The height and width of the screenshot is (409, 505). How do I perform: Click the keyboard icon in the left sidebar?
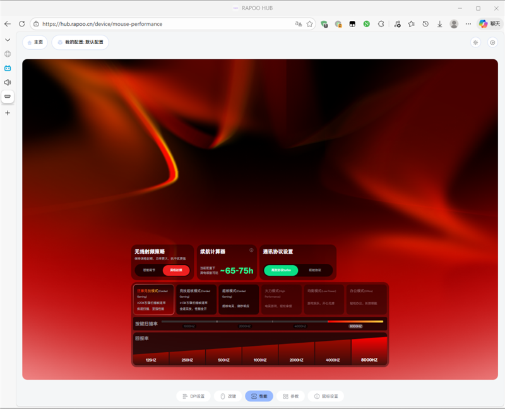pyautogui.click(x=8, y=96)
